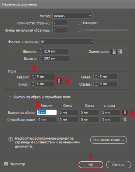Toggle the margins chain-link icon

tap(59, 81)
